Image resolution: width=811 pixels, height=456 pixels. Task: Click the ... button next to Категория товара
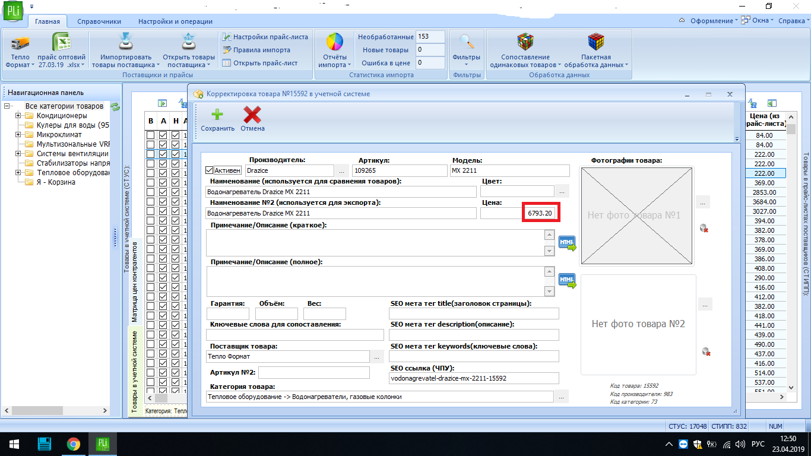coord(562,397)
